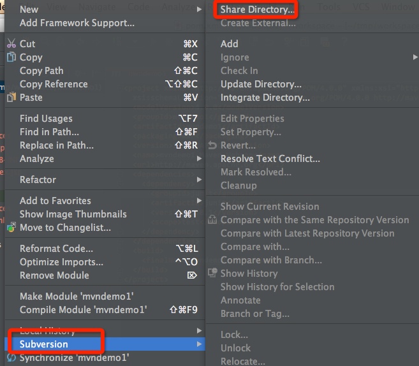Expand the New submenu arrow

pyautogui.click(x=199, y=10)
